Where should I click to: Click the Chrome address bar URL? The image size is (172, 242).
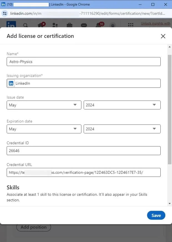(x=88, y=13)
